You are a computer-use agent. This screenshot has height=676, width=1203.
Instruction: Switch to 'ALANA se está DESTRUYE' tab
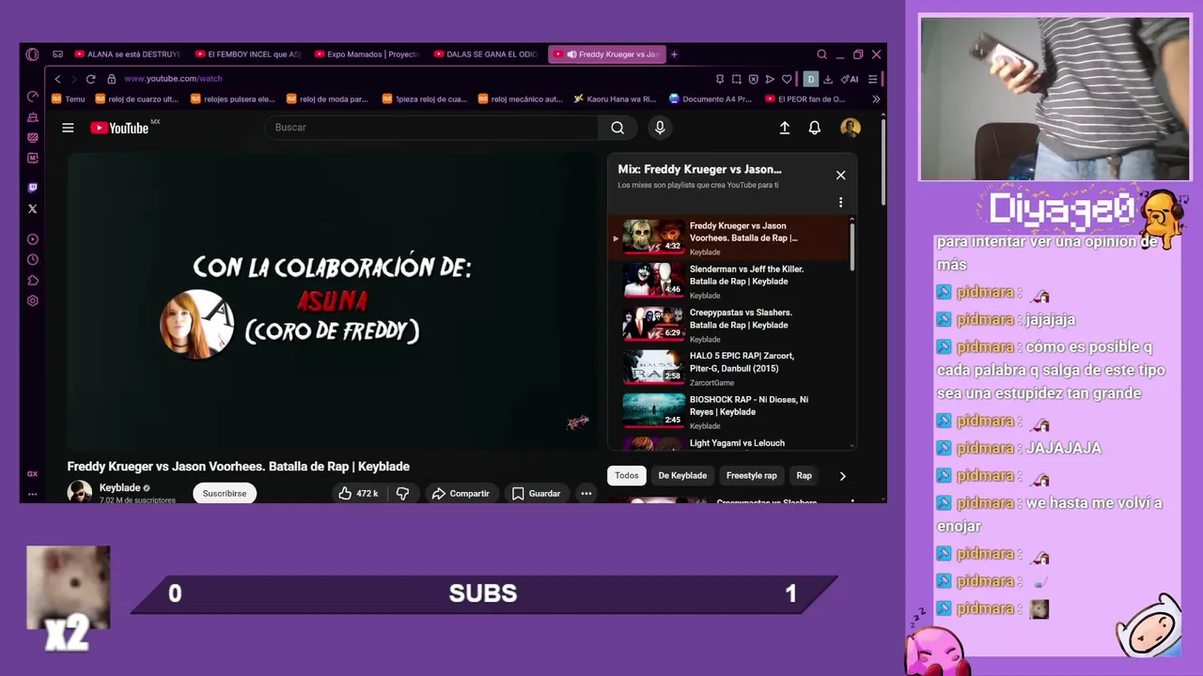coord(127,54)
